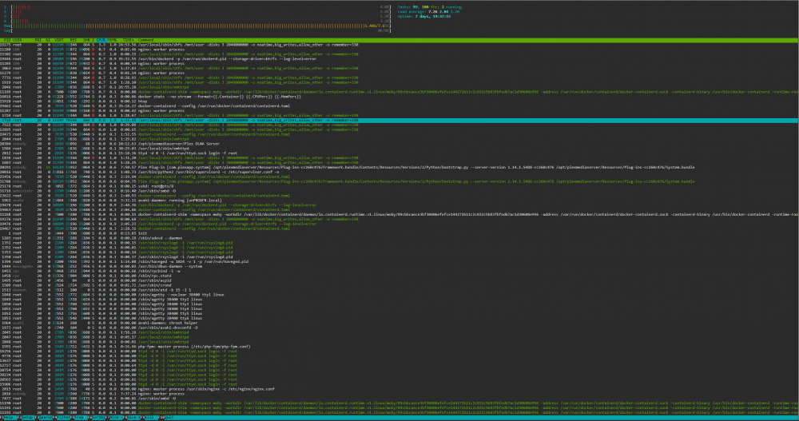Sort by the USER column header

18,40
